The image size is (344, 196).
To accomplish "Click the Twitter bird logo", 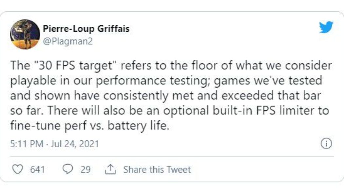I will click(326, 27).
